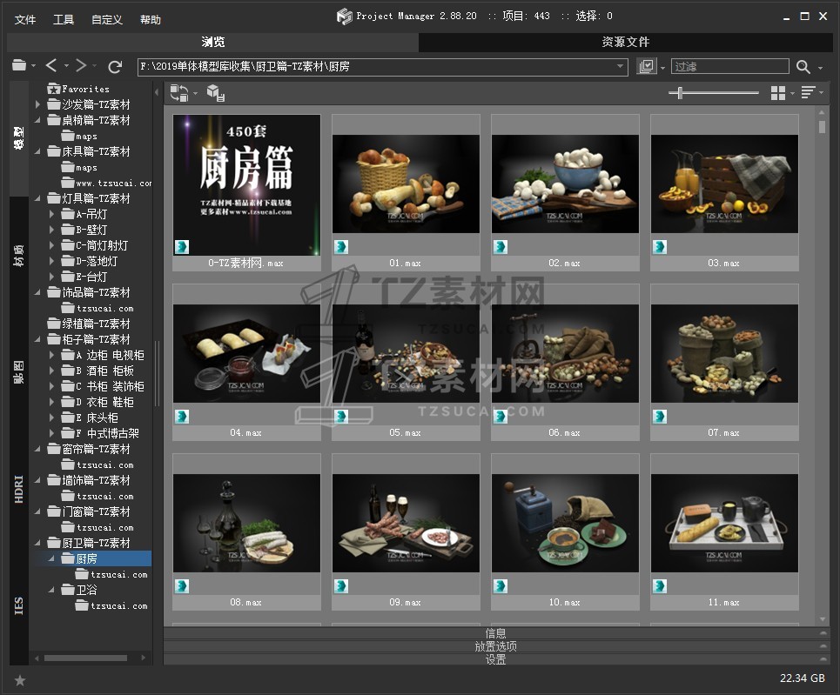This screenshot has width=840, height=695.
Task: Click the magnifier search icon
Action: (803, 67)
